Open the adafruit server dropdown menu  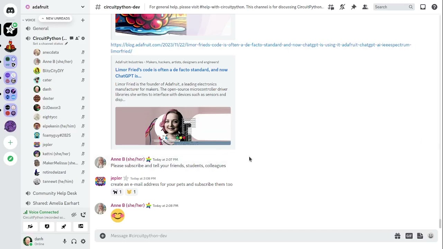(55, 7)
